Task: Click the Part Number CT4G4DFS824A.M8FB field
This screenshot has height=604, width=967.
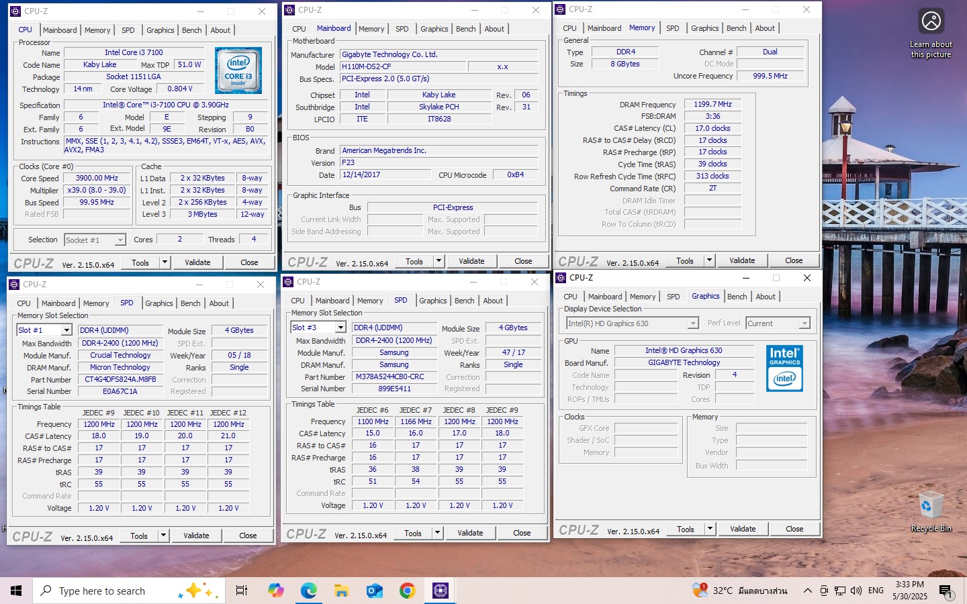Action: click(x=120, y=379)
